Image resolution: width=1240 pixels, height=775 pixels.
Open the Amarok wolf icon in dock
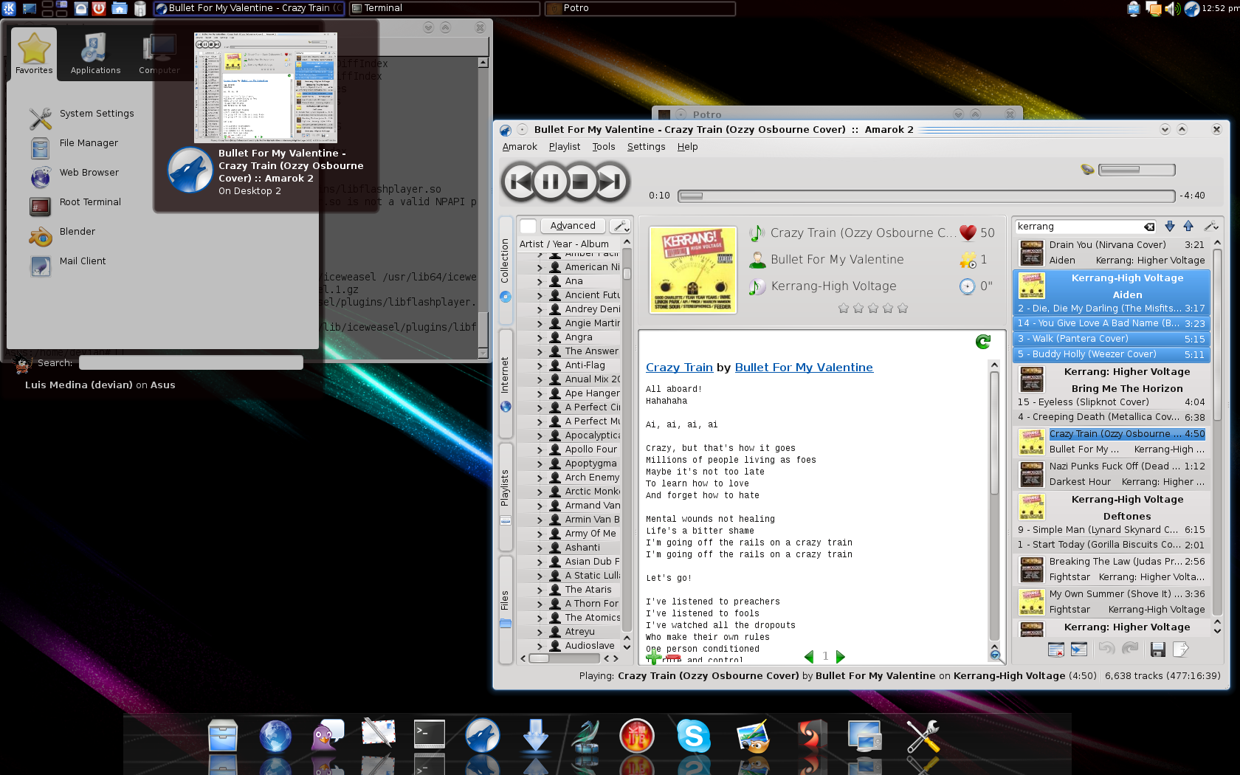coord(483,736)
